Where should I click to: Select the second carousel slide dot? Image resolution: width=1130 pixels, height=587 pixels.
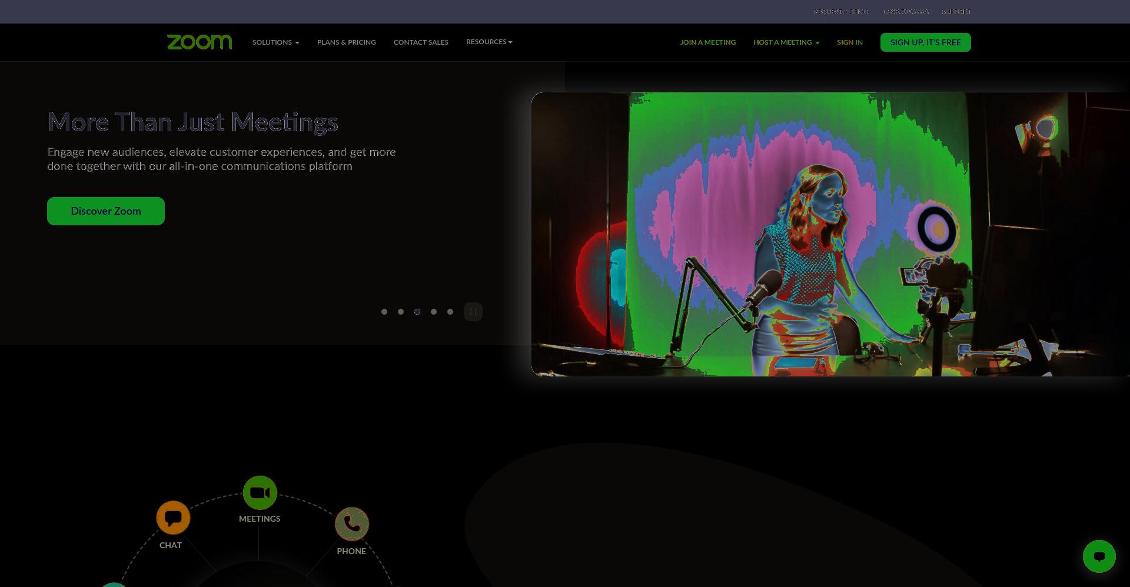(401, 312)
